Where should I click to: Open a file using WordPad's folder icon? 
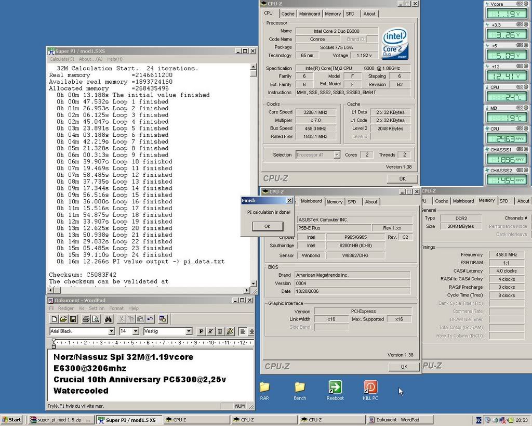click(63, 319)
